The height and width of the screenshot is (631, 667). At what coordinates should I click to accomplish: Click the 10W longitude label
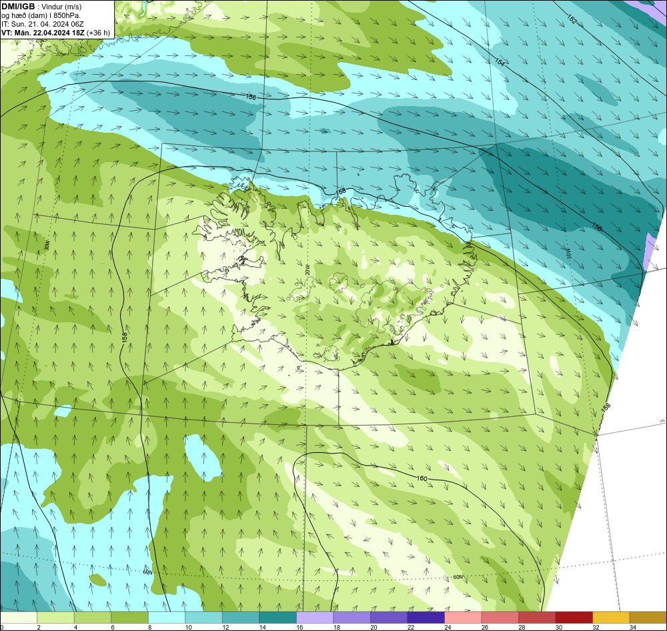(x=568, y=253)
